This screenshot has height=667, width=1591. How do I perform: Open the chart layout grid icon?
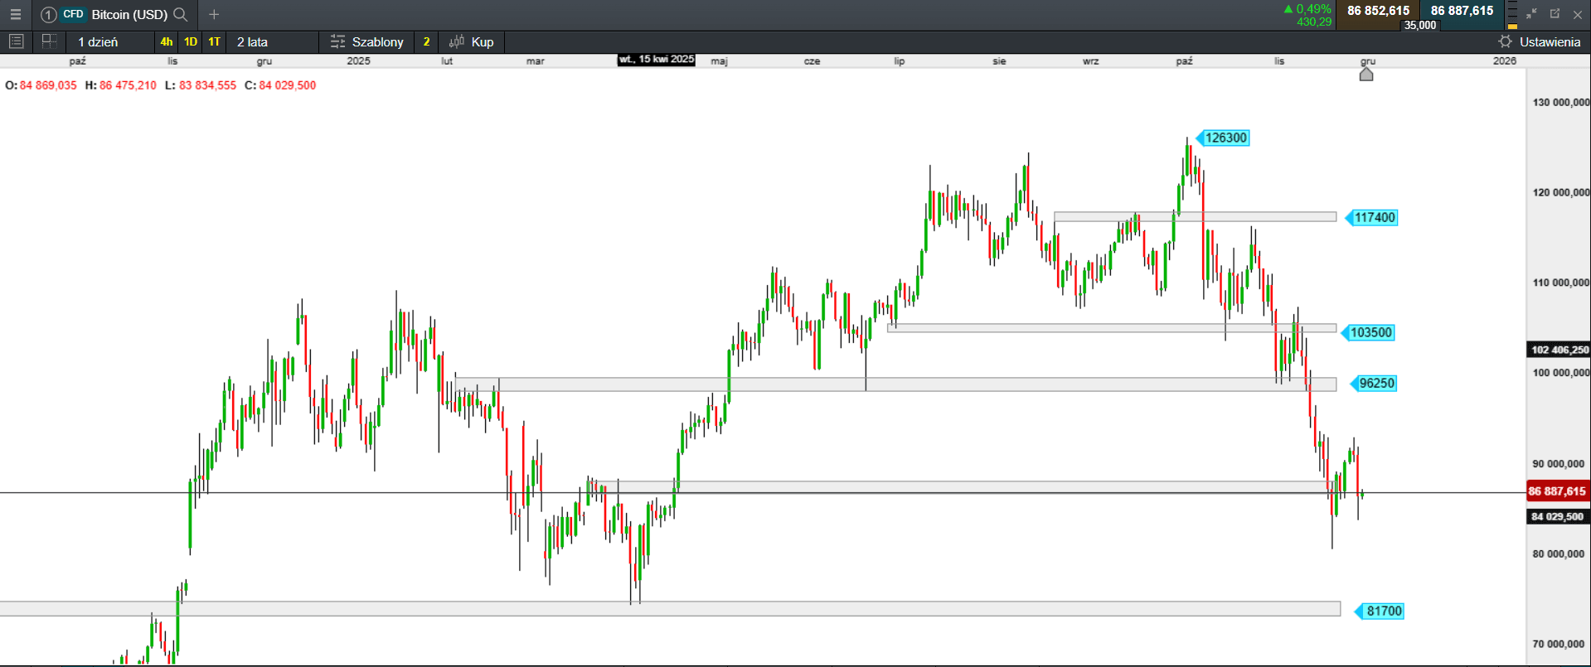[x=49, y=41]
